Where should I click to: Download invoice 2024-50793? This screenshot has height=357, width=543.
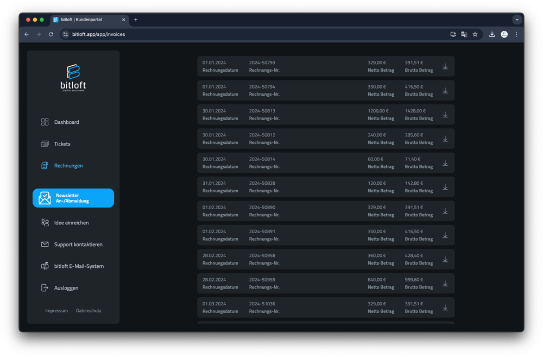point(445,66)
